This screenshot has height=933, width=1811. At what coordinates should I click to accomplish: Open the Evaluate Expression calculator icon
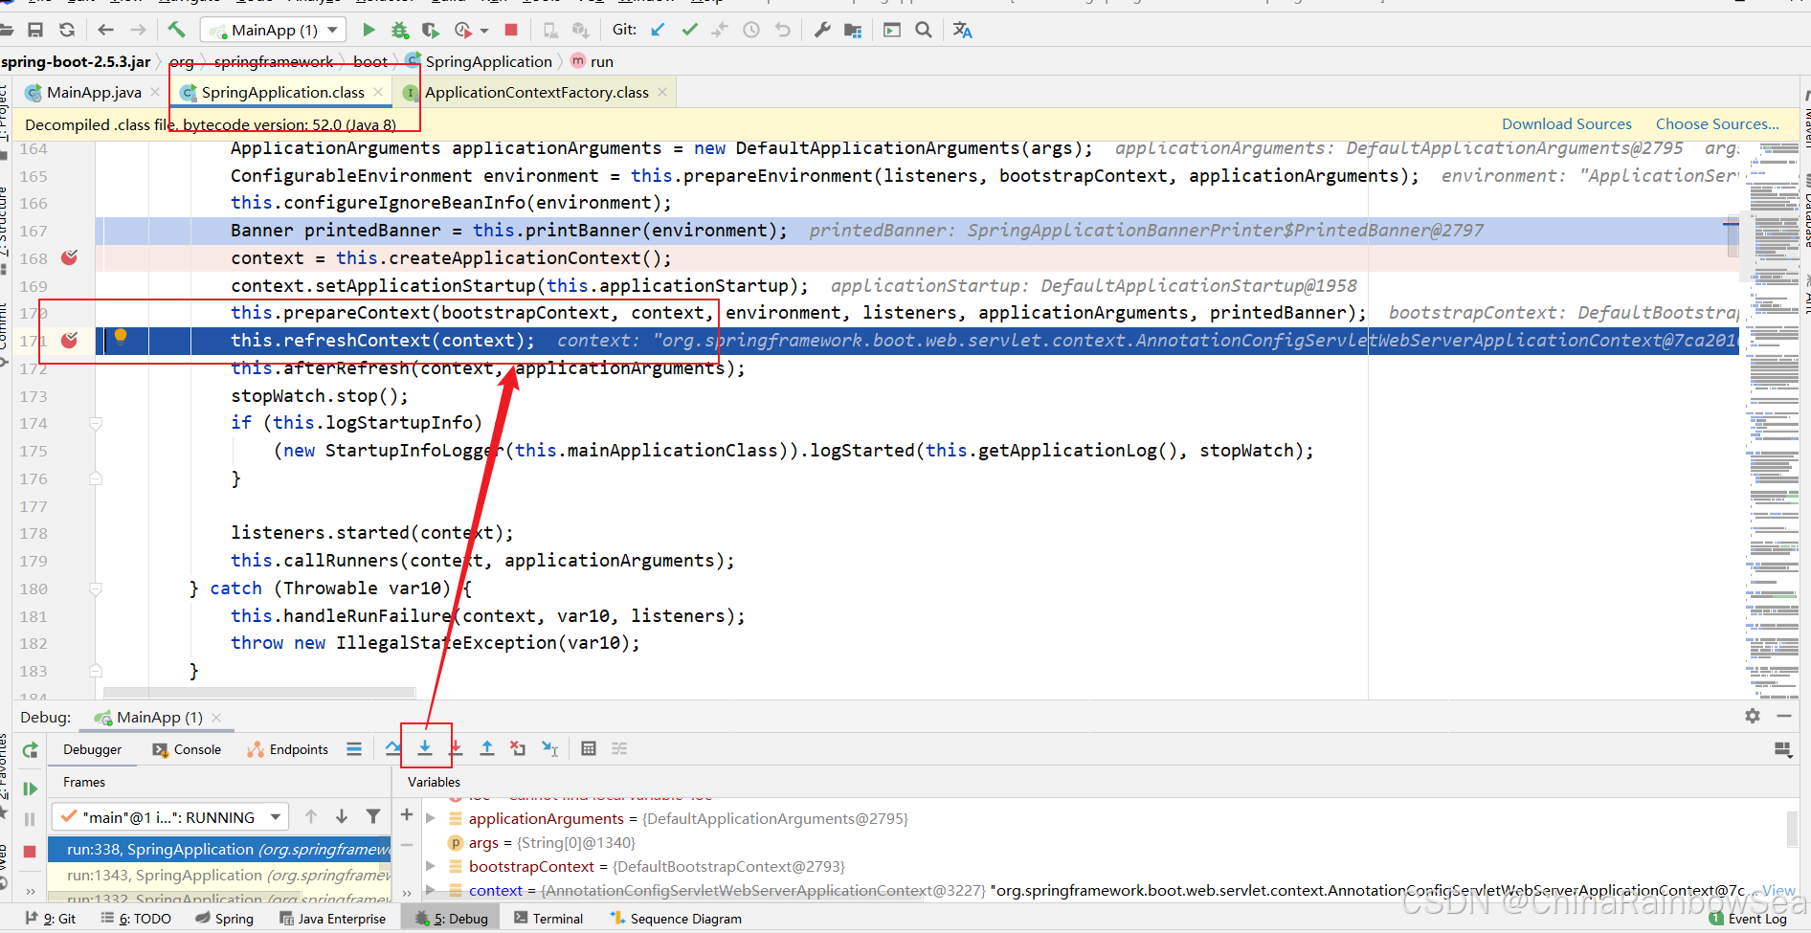point(589,748)
